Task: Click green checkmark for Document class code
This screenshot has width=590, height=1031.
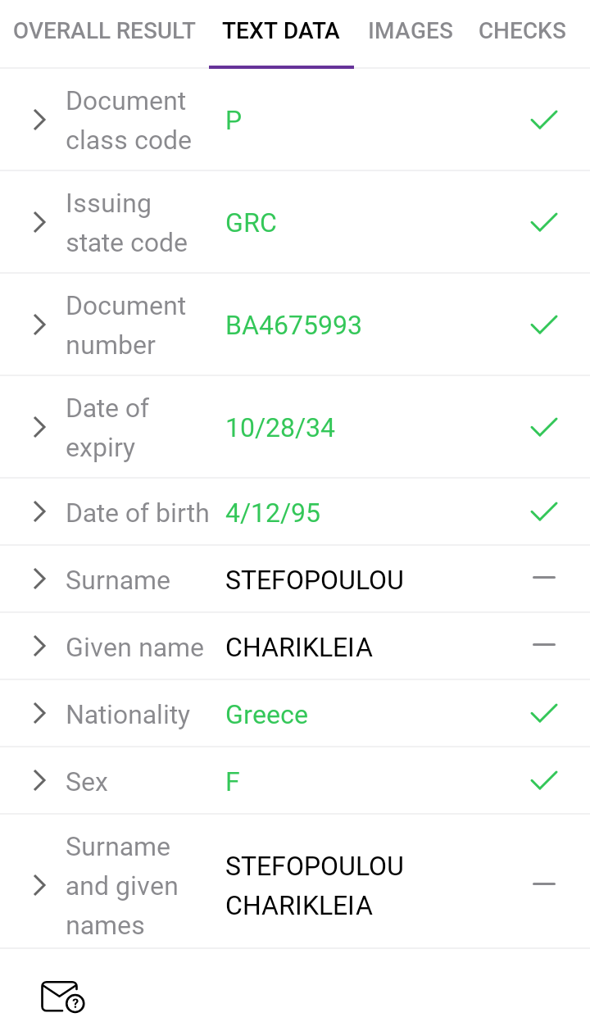Action: [x=544, y=120]
